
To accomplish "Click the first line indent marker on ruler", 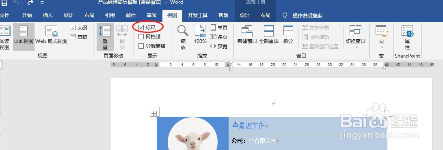I will pyautogui.click(x=231, y=62).
